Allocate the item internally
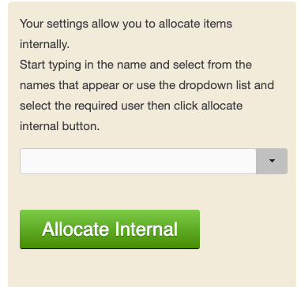301x287 pixels. coord(110,229)
